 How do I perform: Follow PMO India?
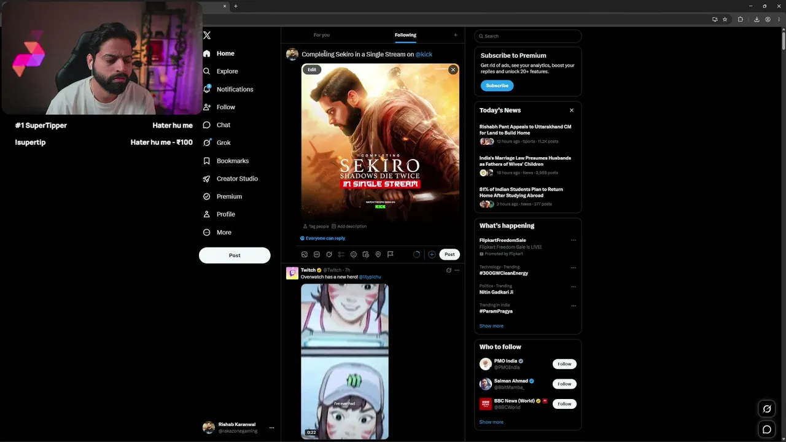click(x=564, y=364)
